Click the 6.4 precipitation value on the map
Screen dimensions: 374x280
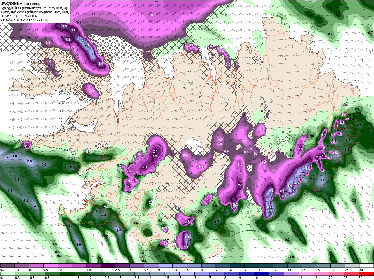tap(187, 238)
